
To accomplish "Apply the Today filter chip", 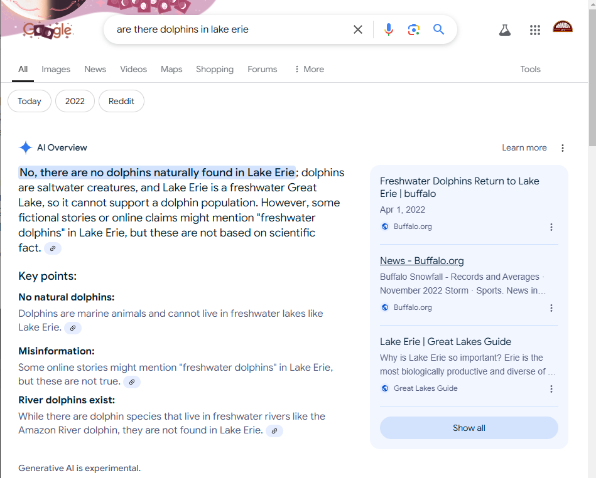I will [30, 101].
